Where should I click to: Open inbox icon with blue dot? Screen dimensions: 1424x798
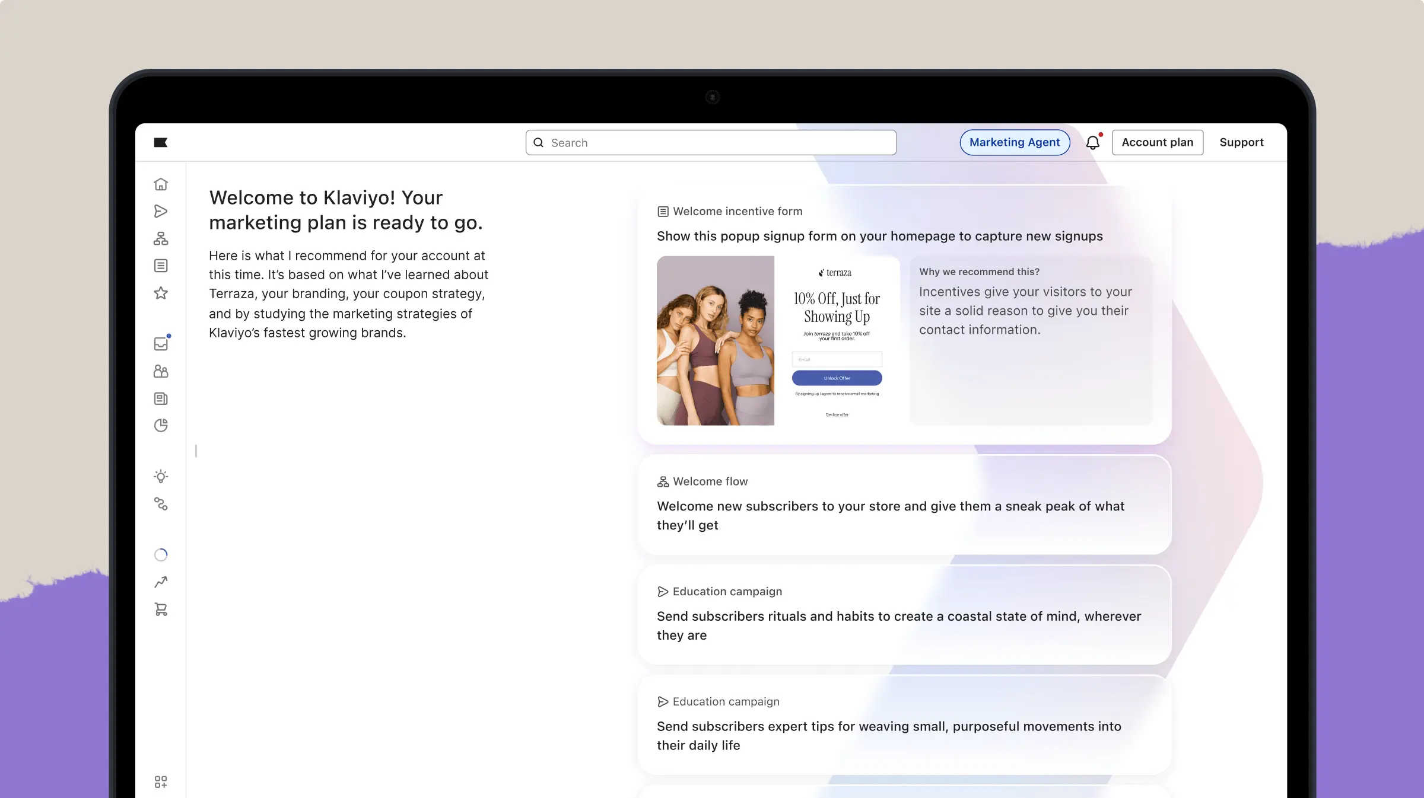click(161, 343)
